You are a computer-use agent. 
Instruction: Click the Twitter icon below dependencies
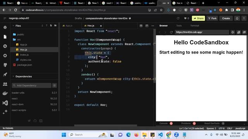click(x=29, y=121)
